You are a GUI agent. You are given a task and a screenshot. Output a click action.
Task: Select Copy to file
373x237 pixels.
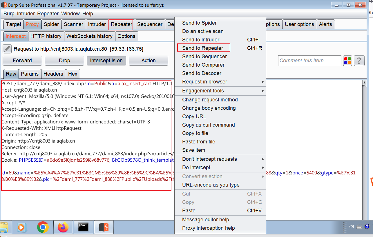[220, 133]
